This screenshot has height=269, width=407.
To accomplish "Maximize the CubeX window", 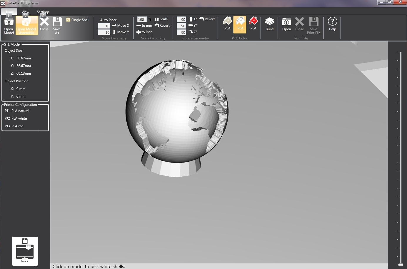I will (389, 2).
